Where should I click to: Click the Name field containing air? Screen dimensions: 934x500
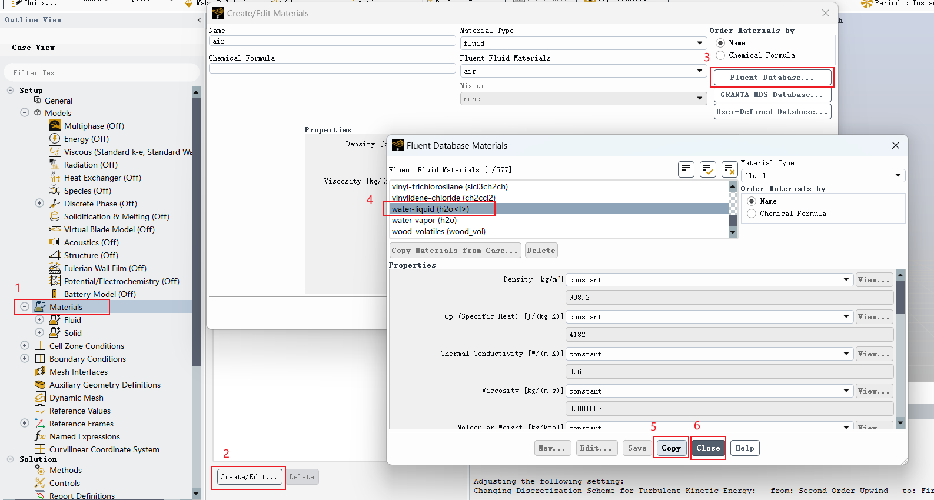(x=332, y=41)
